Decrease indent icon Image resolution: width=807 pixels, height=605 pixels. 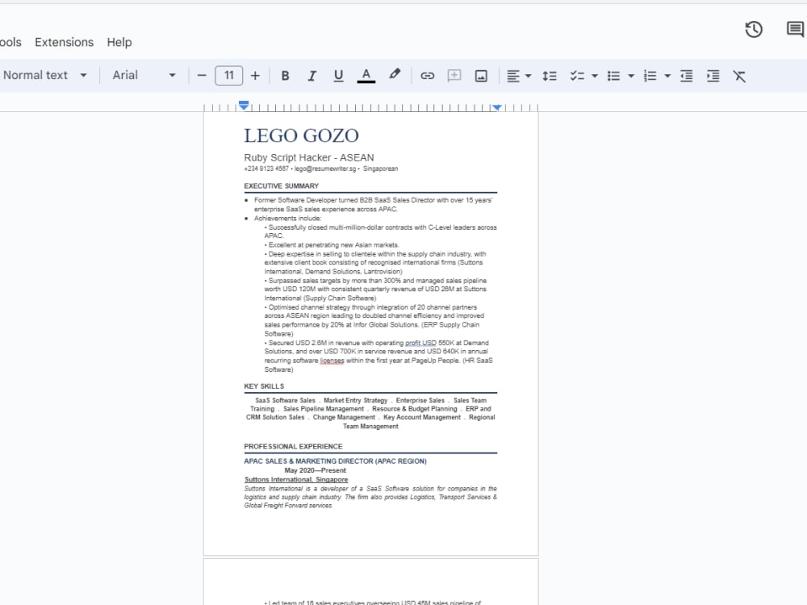[x=686, y=76]
